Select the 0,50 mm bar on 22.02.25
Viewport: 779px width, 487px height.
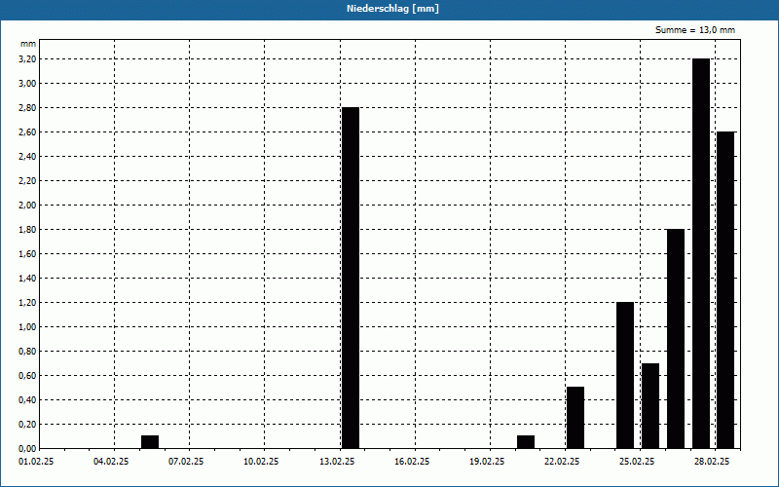point(575,418)
